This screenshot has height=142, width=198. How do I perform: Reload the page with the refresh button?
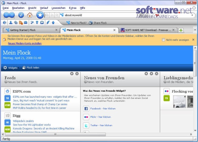pyautogui.click(x=21, y=15)
